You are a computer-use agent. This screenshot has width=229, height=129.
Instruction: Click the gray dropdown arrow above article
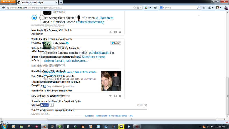pyautogui.click(x=199, y=15)
